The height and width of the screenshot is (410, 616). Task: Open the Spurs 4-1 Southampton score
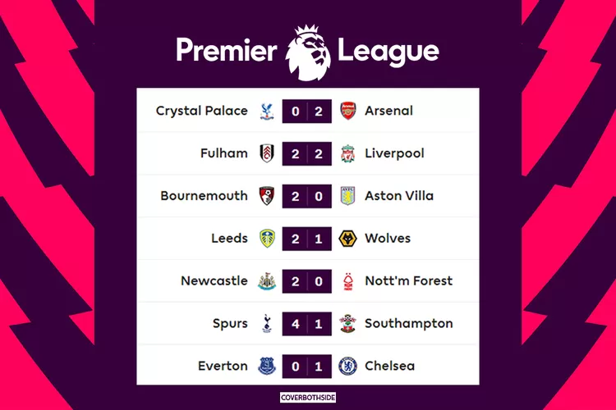[307, 324]
